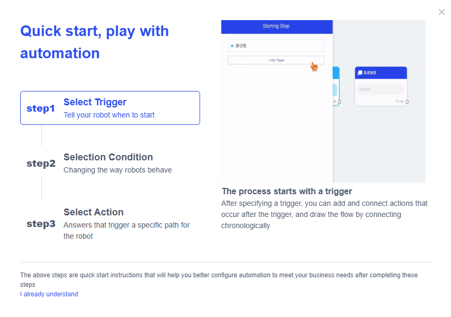Click the "step2" label
Screen dimensions: 451x317
tap(41, 164)
